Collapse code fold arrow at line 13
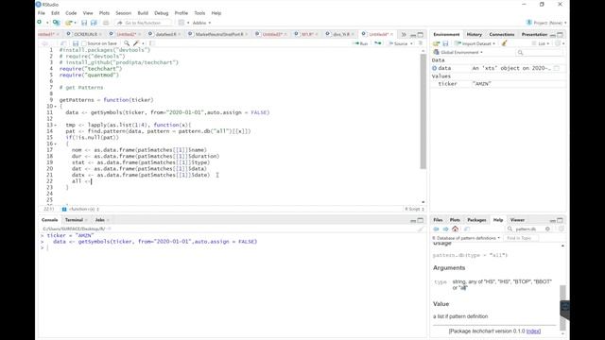The image size is (605, 340). [56, 125]
